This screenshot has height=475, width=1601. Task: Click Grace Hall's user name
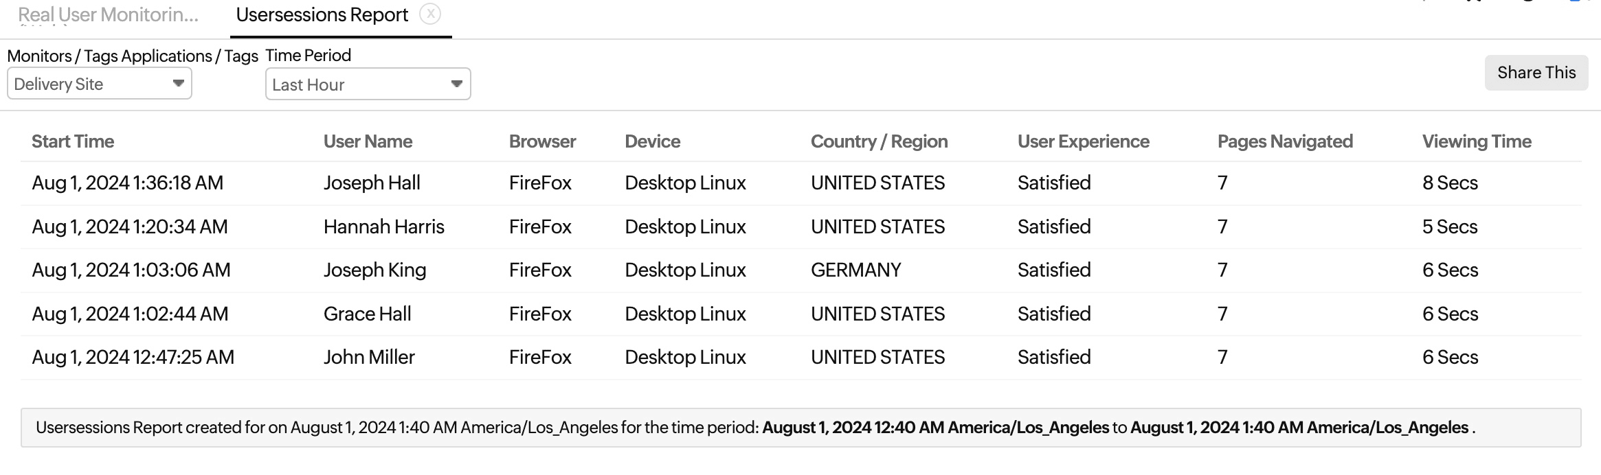tap(367, 313)
